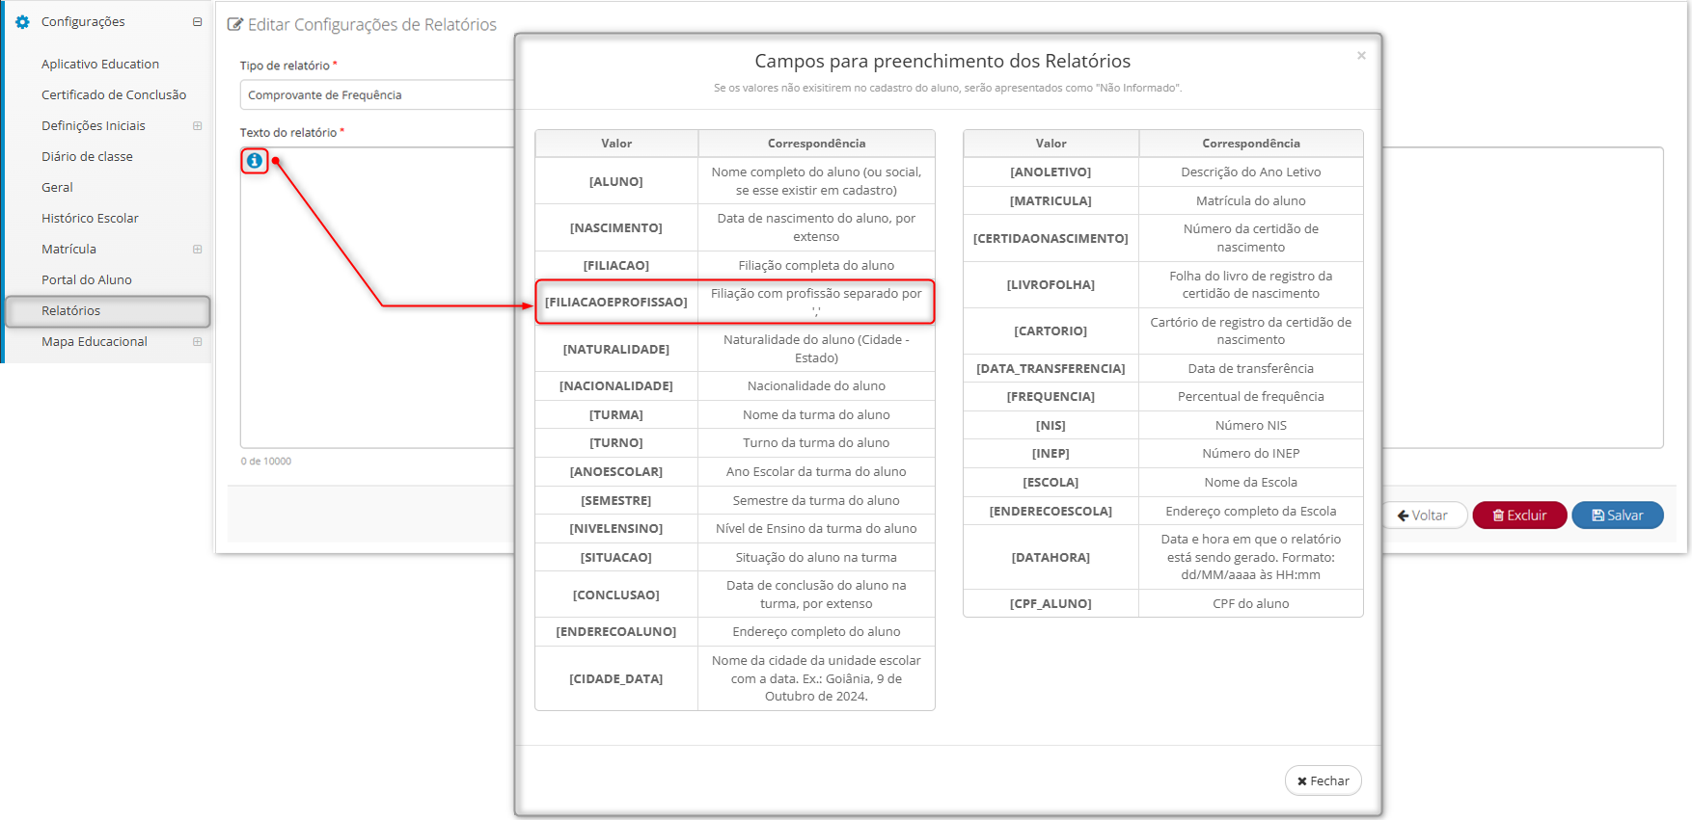The height and width of the screenshot is (820, 1692).
Task: Click 'Nome da Escola' description
Action: (1250, 482)
